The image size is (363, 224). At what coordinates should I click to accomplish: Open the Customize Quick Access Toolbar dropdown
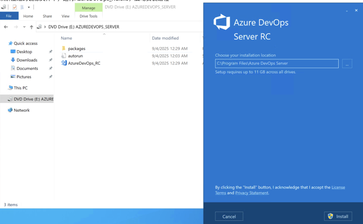point(29,7)
